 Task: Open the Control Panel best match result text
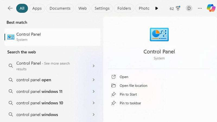click(x=28, y=34)
